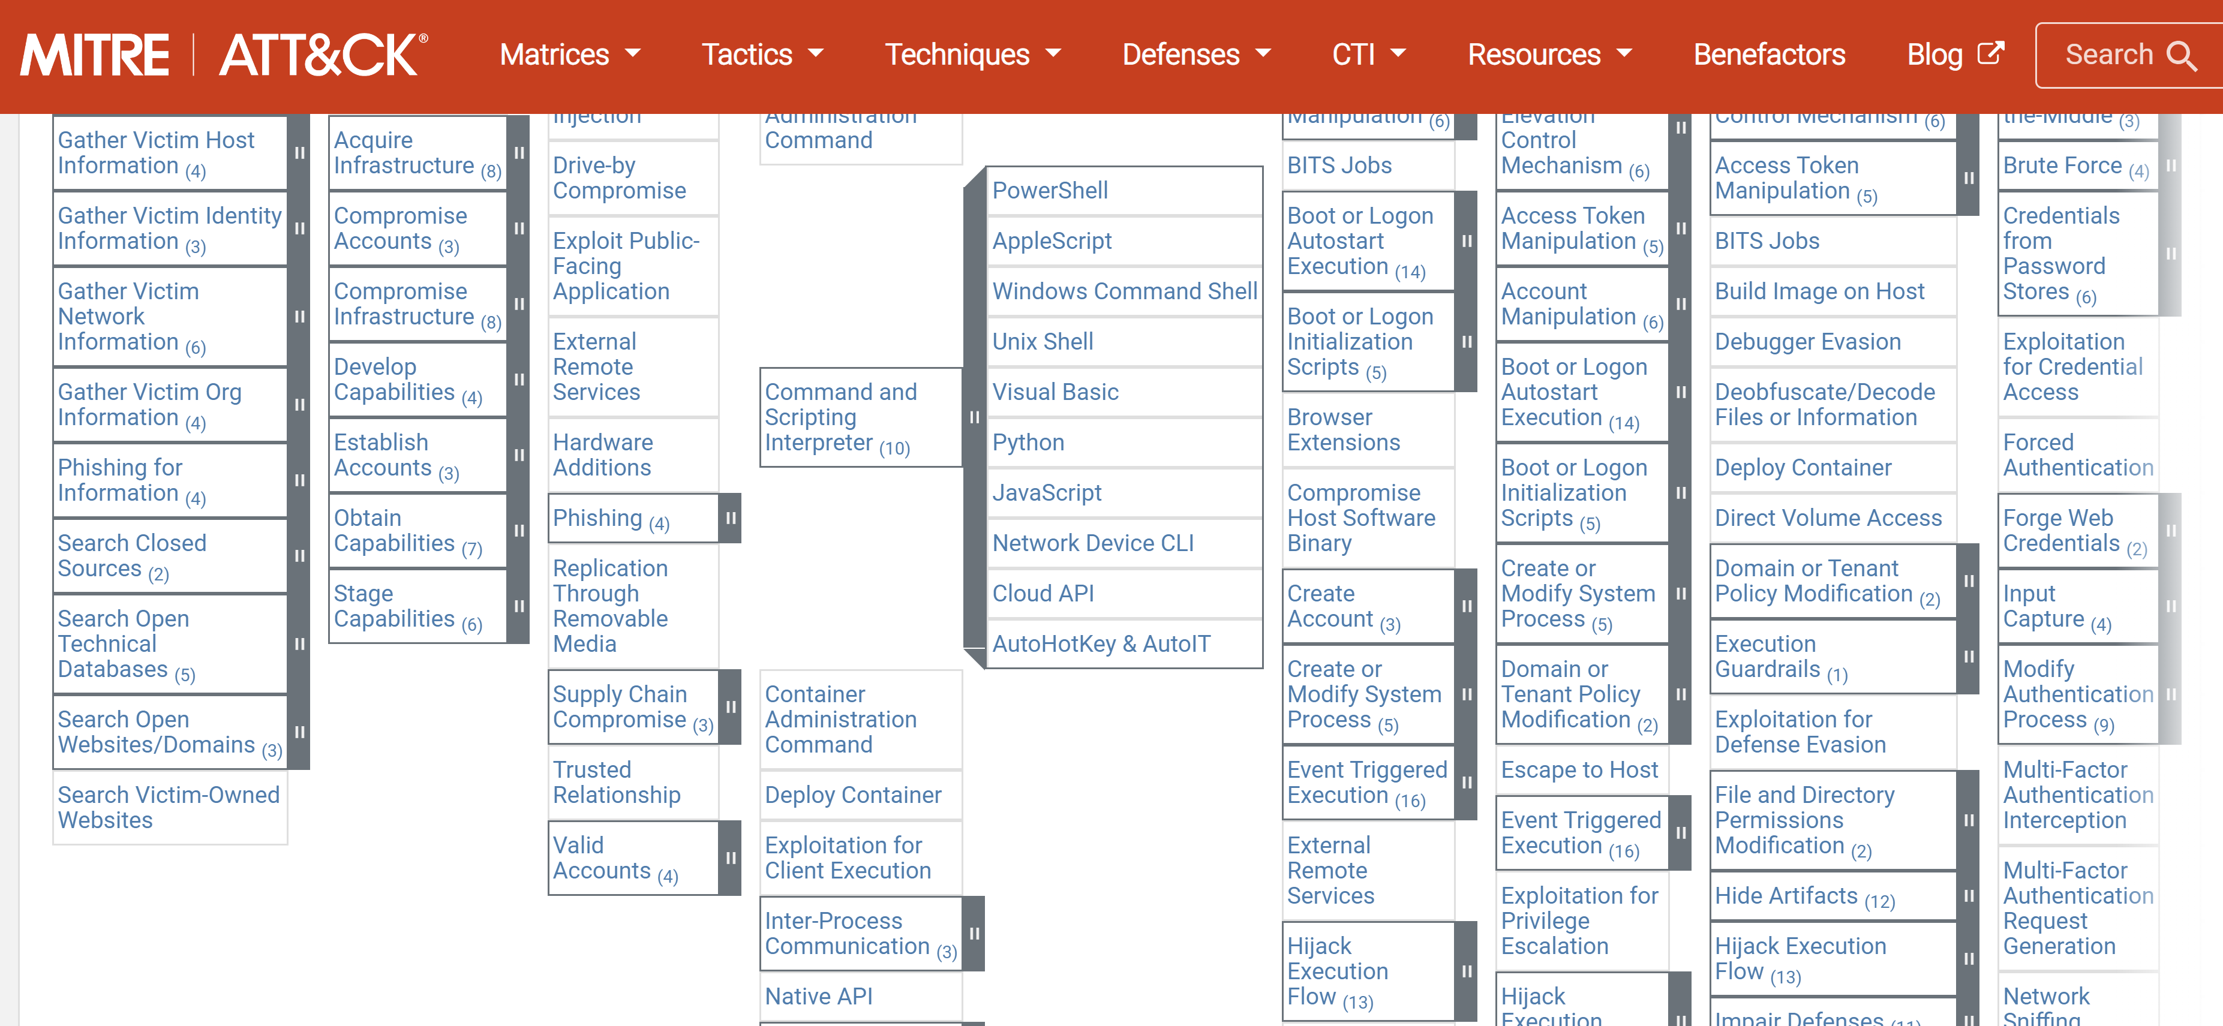This screenshot has height=1026, width=2223.
Task: Expand the Acquire Infrastructure sub-techniques handle
Action: 519,153
